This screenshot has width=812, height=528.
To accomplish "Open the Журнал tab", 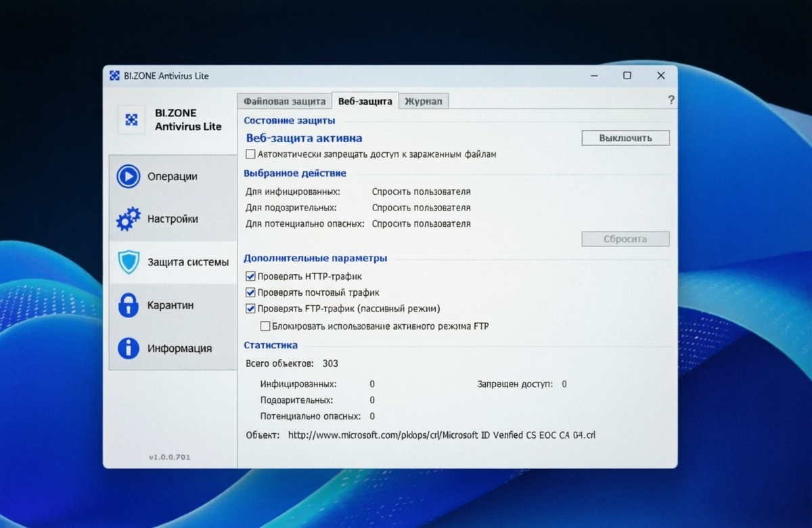I will [x=424, y=101].
